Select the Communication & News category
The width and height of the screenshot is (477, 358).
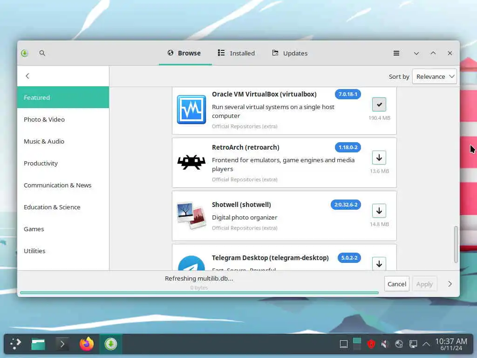tap(63, 185)
